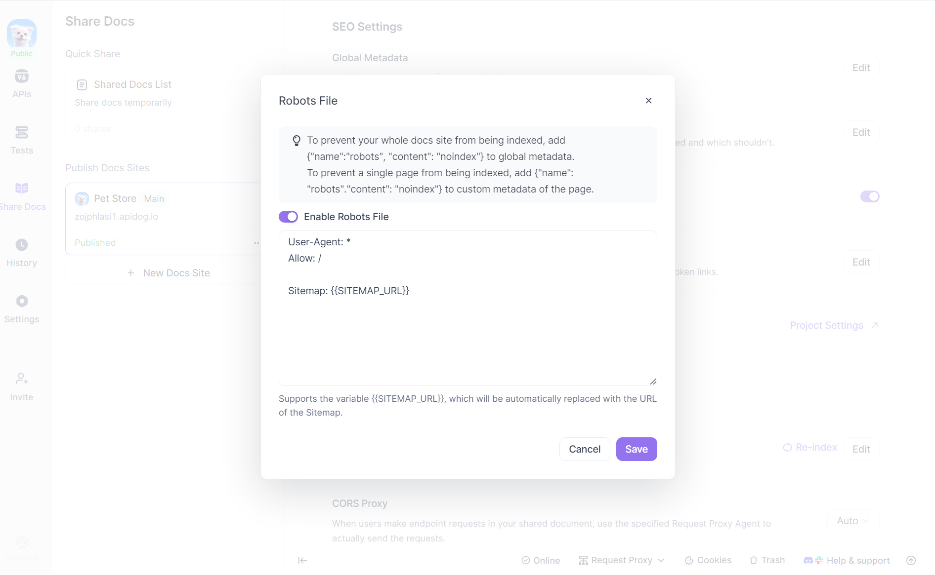Click the Invite member icon
This screenshot has height=575, width=935.
coord(22,379)
